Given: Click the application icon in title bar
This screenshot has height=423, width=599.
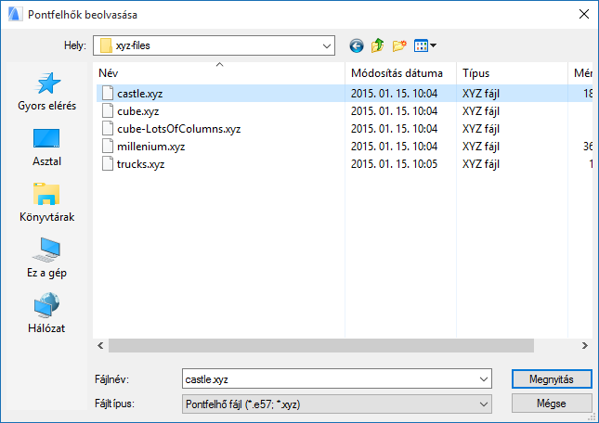Looking at the screenshot, I should coord(15,15).
